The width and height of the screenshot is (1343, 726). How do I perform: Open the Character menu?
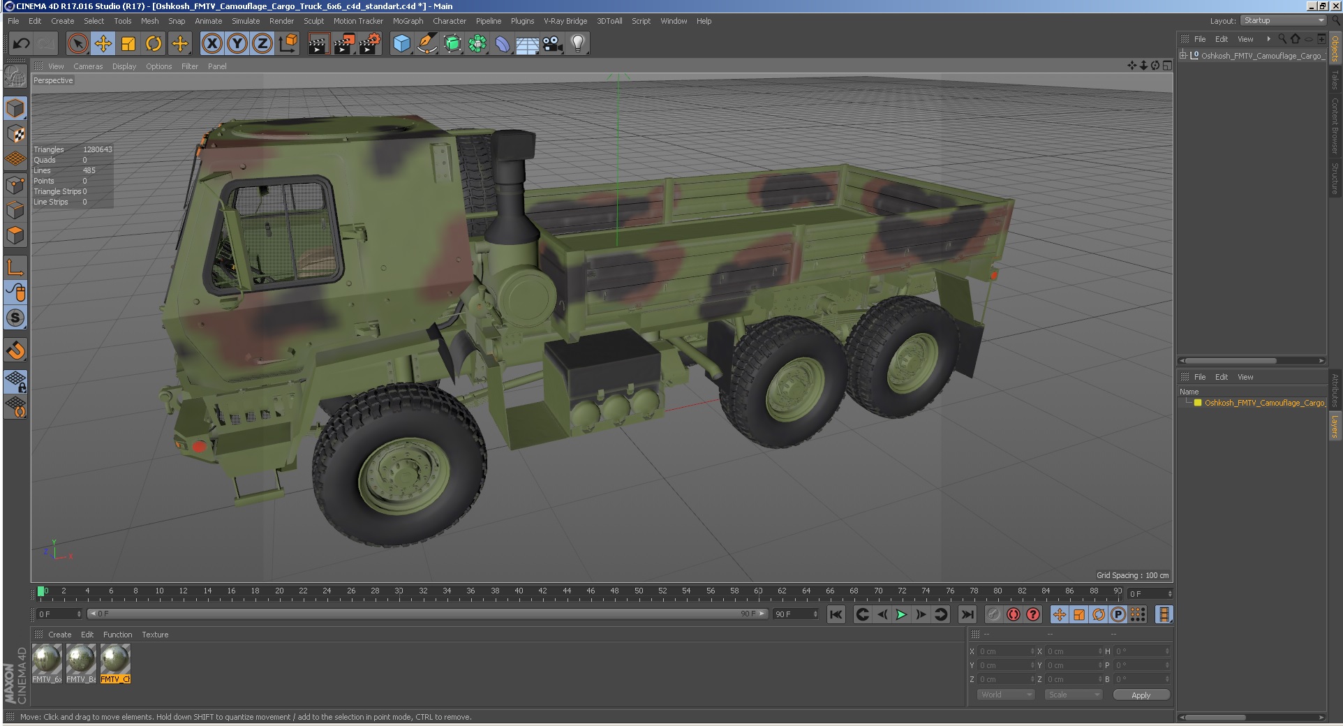[x=450, y=21]
